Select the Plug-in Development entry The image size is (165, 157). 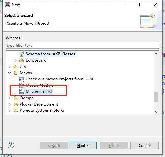pos(39,104)
